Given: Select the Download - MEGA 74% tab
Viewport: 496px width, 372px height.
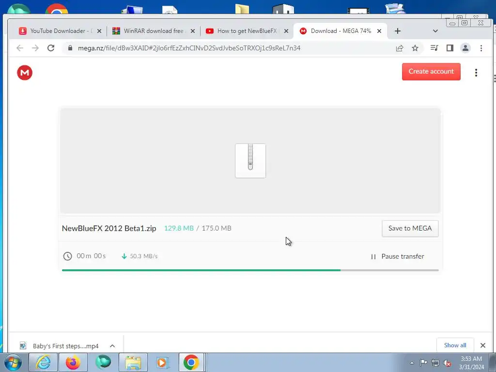Looking at the screenshot, I should [340, 31].
